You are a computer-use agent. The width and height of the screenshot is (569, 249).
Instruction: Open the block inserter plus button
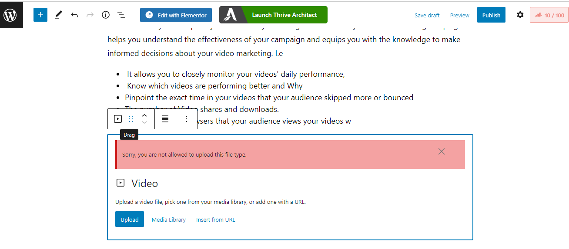point(40,15)
